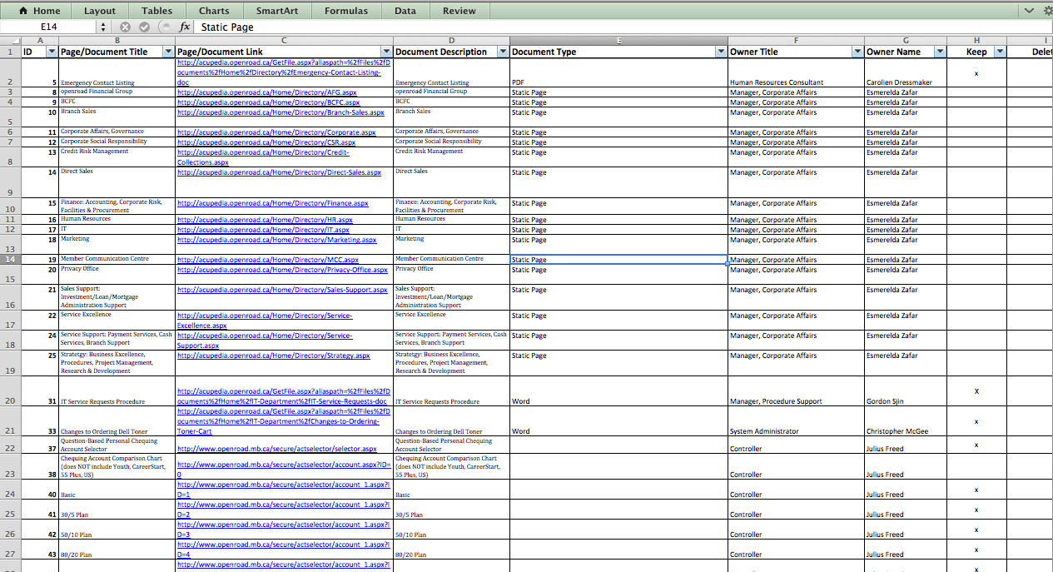Image resolution: width=1053 pixels, height=572 pixels.
Task: Open the Directory/HR.aspx hyperlink
Action: coord(265,220)
